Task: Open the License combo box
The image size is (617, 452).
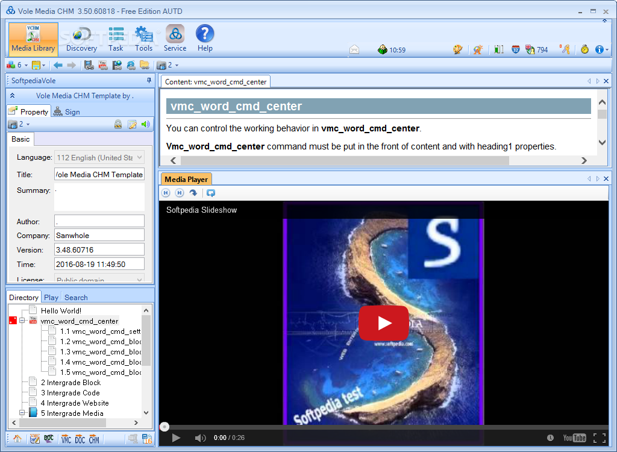Action: (99, 278)
